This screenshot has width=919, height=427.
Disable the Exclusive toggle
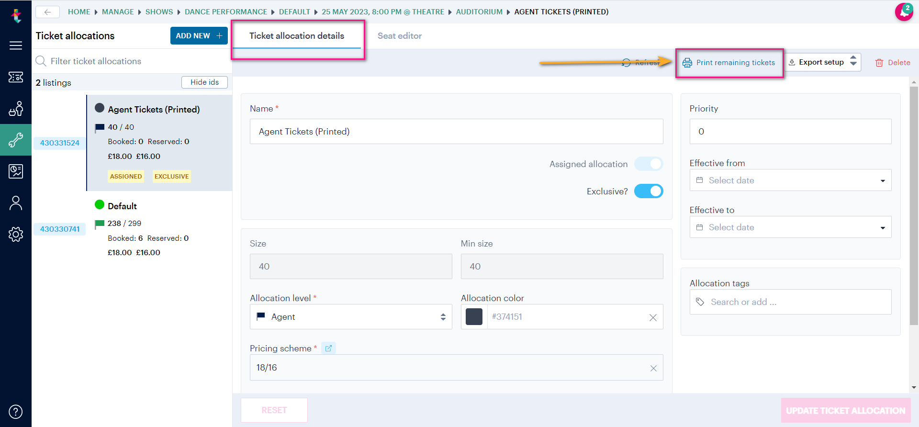(649, 191)
